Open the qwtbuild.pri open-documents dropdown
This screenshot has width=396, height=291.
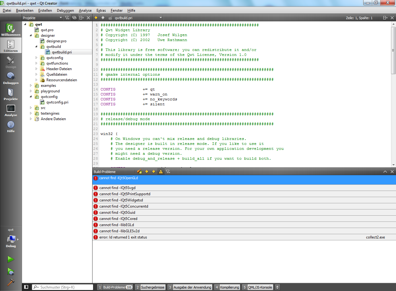point(139,18)
